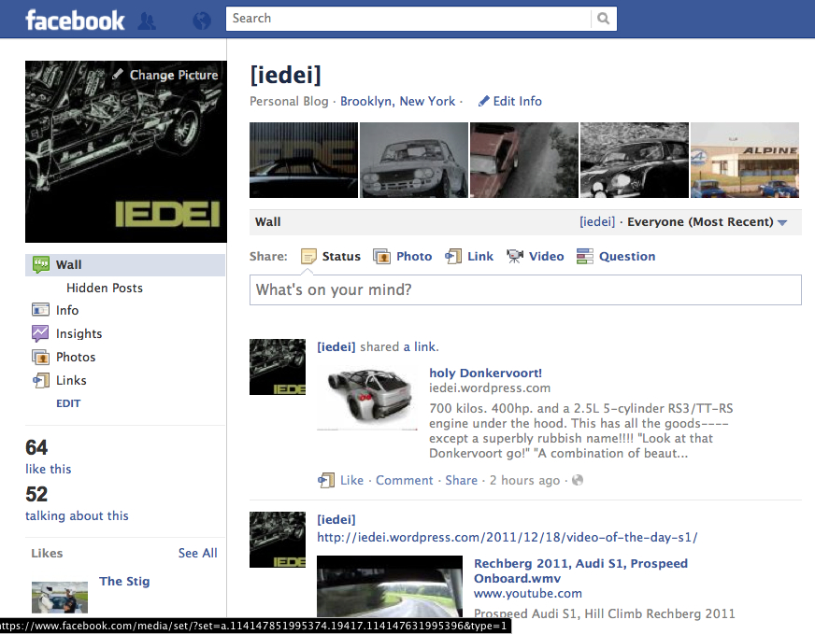Click the search magnifier button
The image size is (815, 634).
604,19
